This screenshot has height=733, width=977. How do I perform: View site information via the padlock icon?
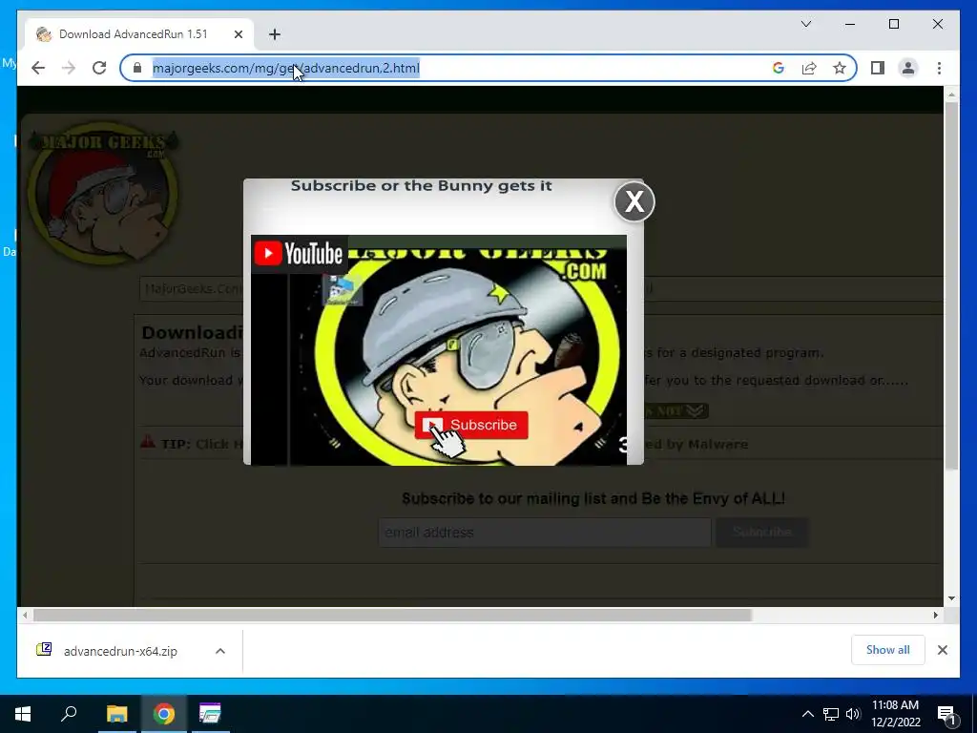[x=137, y=68]
